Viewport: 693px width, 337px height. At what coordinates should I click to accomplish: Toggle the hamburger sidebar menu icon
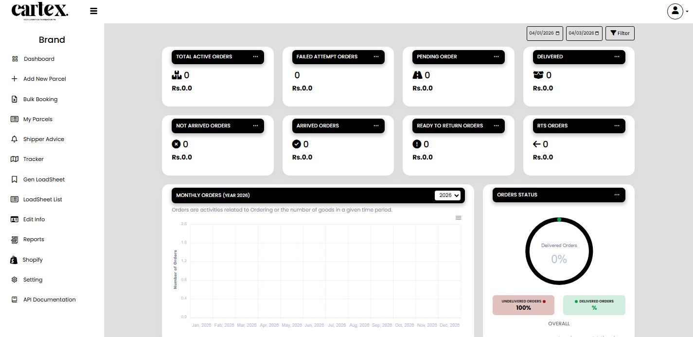(94, 11)
